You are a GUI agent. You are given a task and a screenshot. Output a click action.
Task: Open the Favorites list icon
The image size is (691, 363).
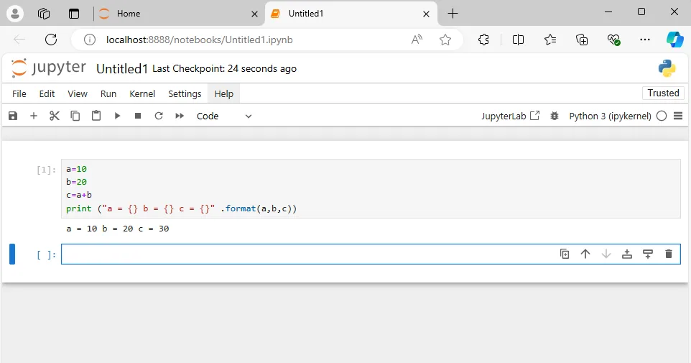click(550, 40)
